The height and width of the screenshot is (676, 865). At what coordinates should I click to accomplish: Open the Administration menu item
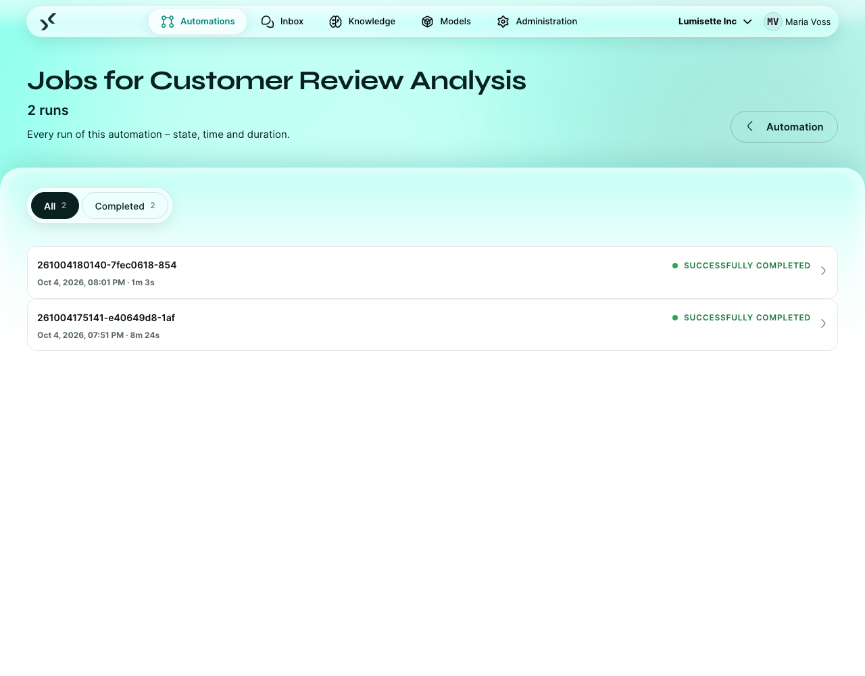coord(537,22)
